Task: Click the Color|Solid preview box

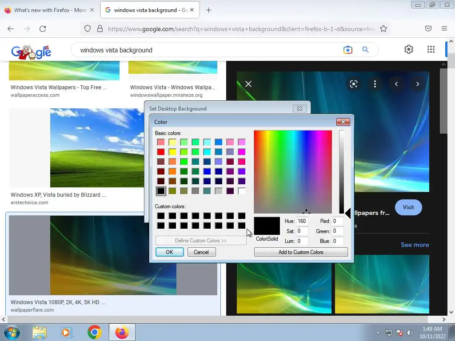Action: (x=267, y=226)
